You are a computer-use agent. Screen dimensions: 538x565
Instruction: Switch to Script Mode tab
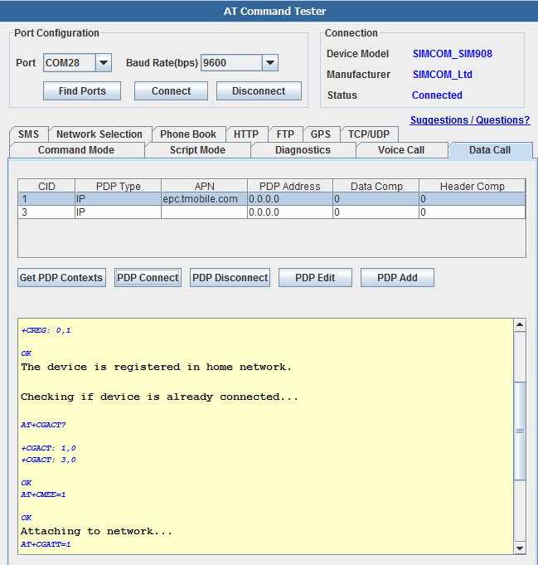[x=197, y=150]
